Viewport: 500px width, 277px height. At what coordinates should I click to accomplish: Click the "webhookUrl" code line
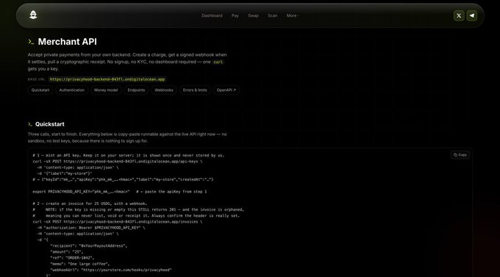[x=110, y=270]
